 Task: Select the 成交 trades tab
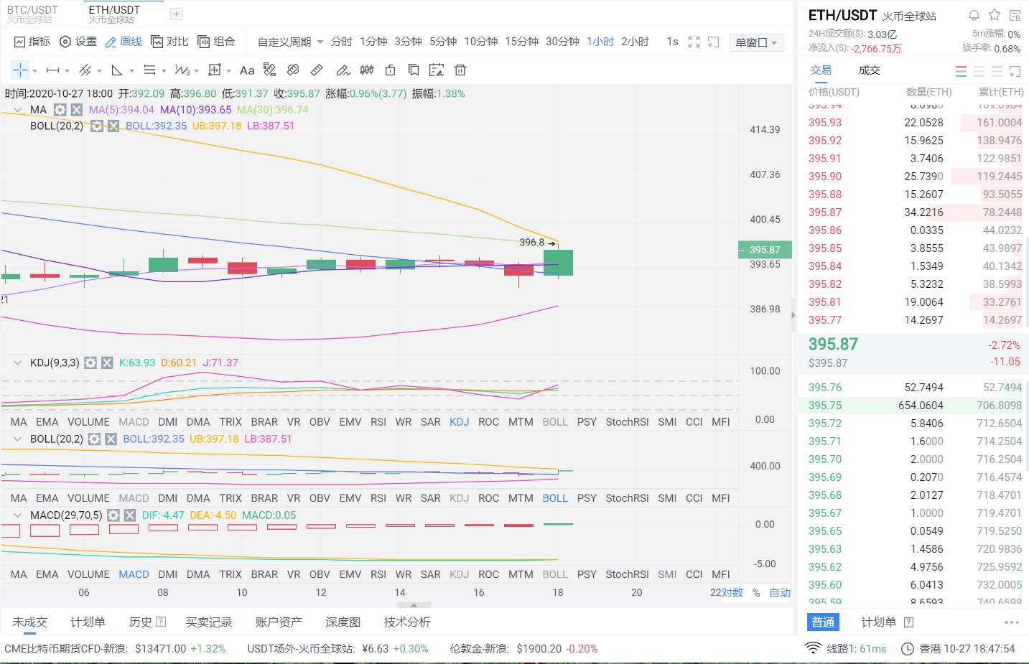pyautogui.click(x=870, y=70)
